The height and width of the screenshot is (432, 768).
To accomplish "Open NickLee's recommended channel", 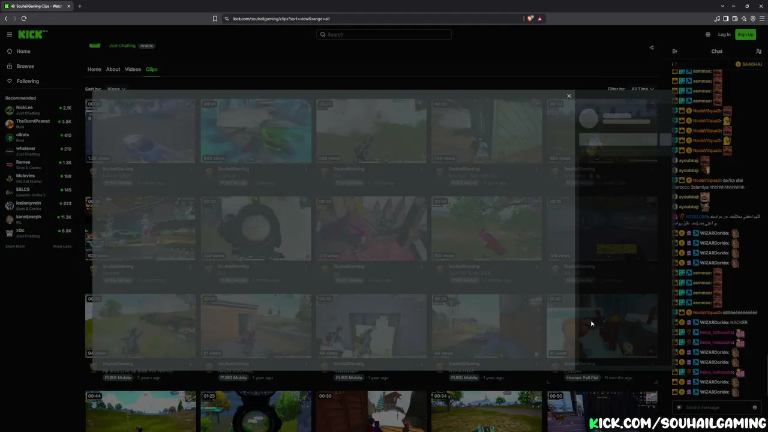I will tap(38, 110).
